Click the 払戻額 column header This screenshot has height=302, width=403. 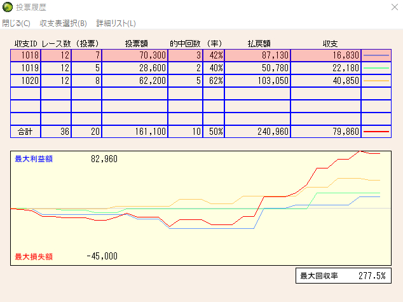click(x=259, y=43)
